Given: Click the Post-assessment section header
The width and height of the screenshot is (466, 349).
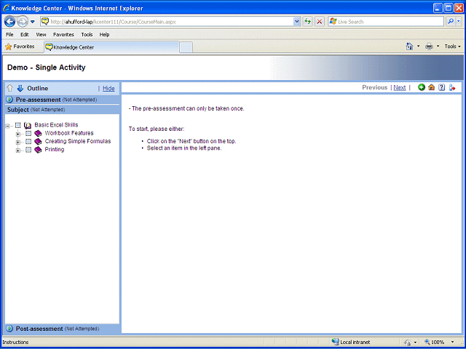Looking at the screenshot, I should pos(63,329).
